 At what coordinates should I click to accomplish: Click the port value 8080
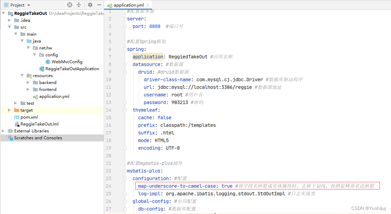point(155,26)
